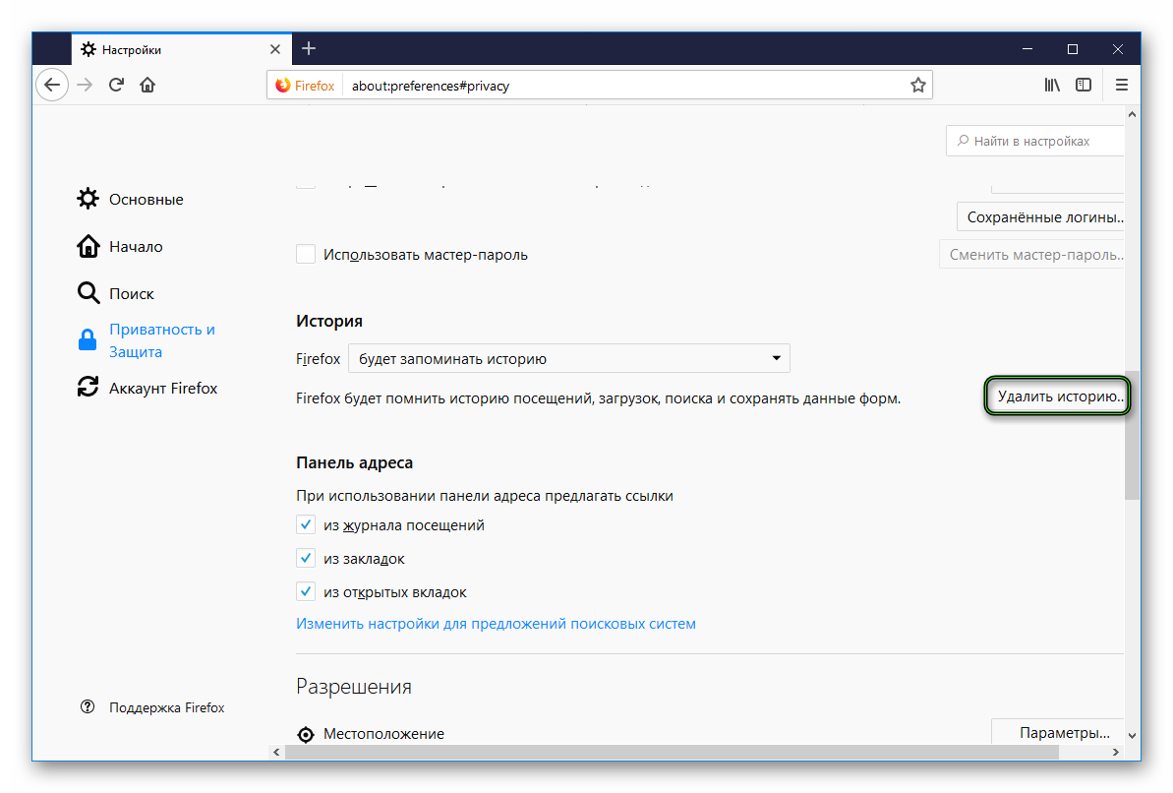Click Удалить историю button
Viewport: 1173px width, 793px height.
coord(1056,396)
